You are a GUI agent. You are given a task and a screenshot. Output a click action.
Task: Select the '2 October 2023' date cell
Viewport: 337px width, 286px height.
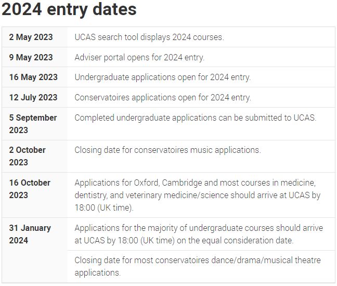(35, 156)
